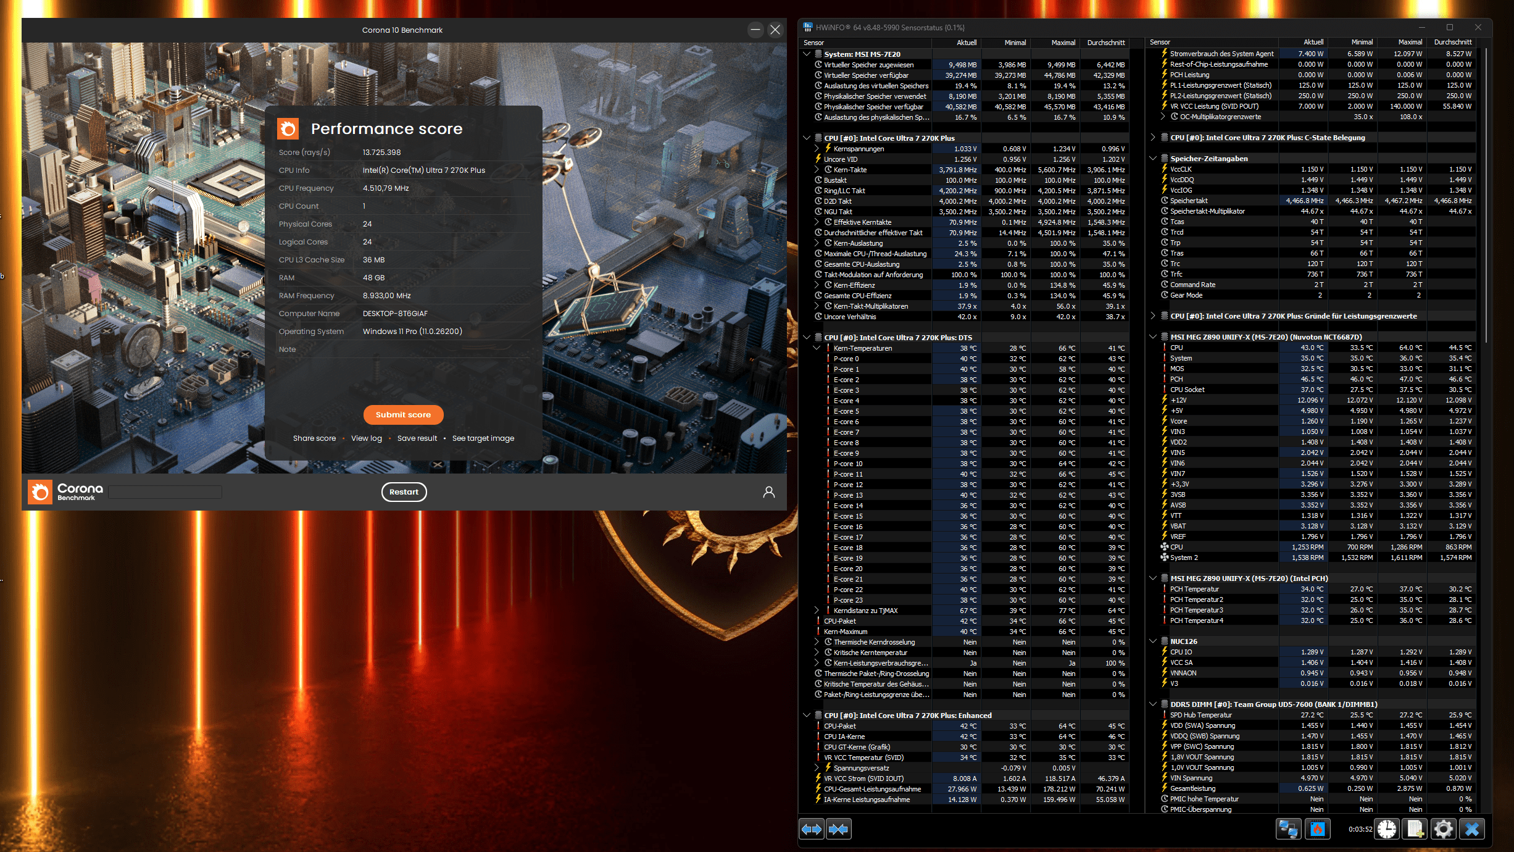Expand the C-State Belegung CPU group
Viewport: 1514px width, 852px height.
pos(1153,138)
